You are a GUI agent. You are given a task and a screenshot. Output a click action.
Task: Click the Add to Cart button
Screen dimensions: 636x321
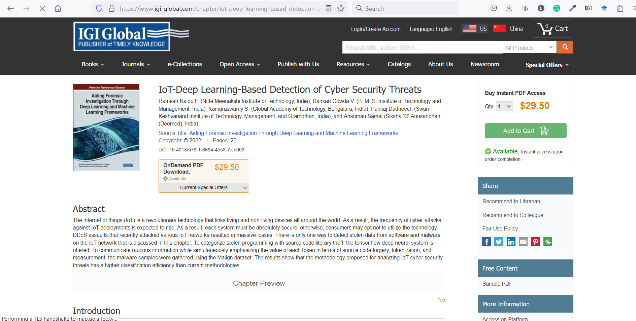point(526,131)
